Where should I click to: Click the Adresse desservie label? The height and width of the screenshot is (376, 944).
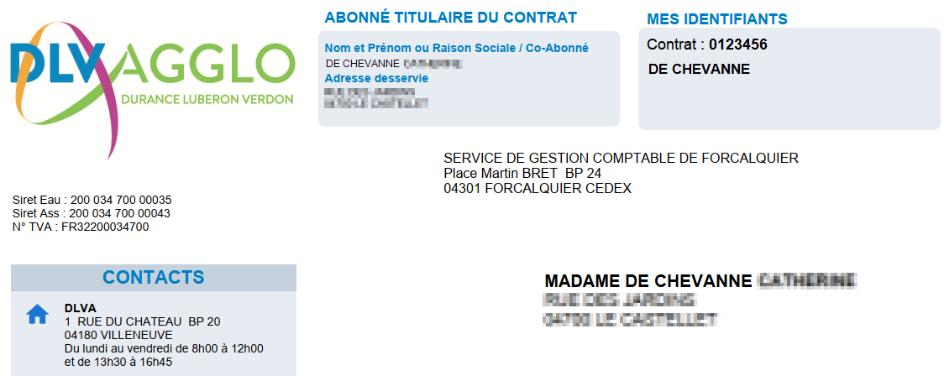376,78
